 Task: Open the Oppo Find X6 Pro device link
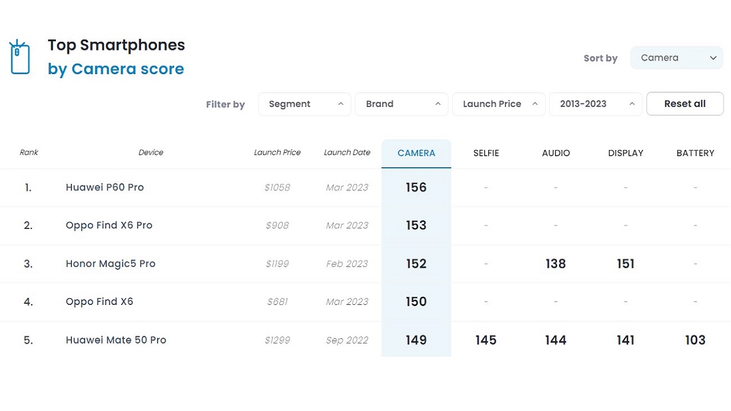(109, 225)
